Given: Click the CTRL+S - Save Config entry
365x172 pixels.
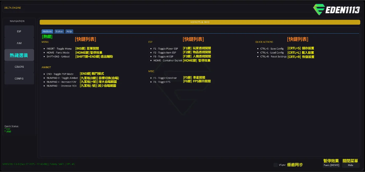Looking at the screenshot, I should [x=272, y=49].
